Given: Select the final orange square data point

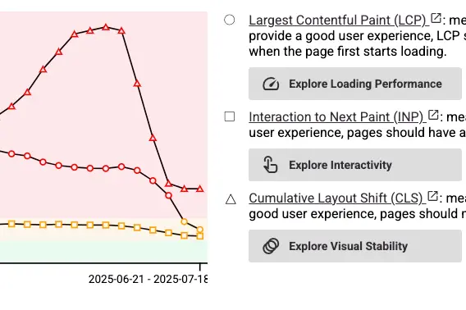Looking at the screenshot, I should click(x=199, y=236).
